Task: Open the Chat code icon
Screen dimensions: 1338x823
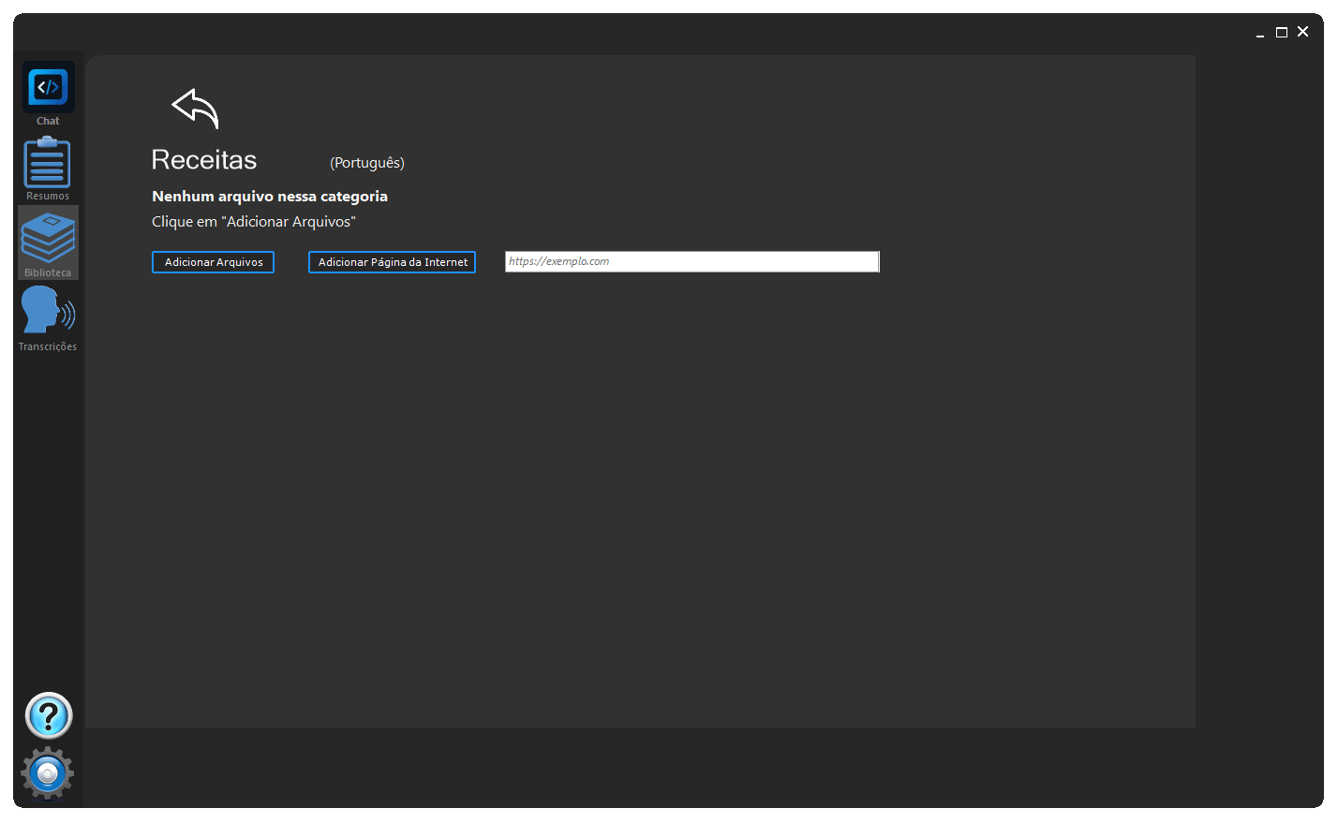Action: tap(48, 87)
